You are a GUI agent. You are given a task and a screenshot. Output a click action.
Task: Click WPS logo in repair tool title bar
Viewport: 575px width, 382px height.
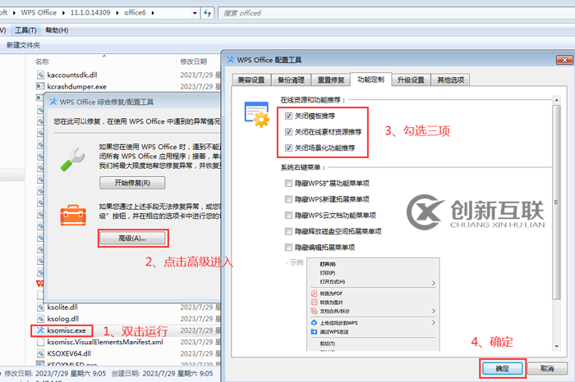tap(53, 102)
